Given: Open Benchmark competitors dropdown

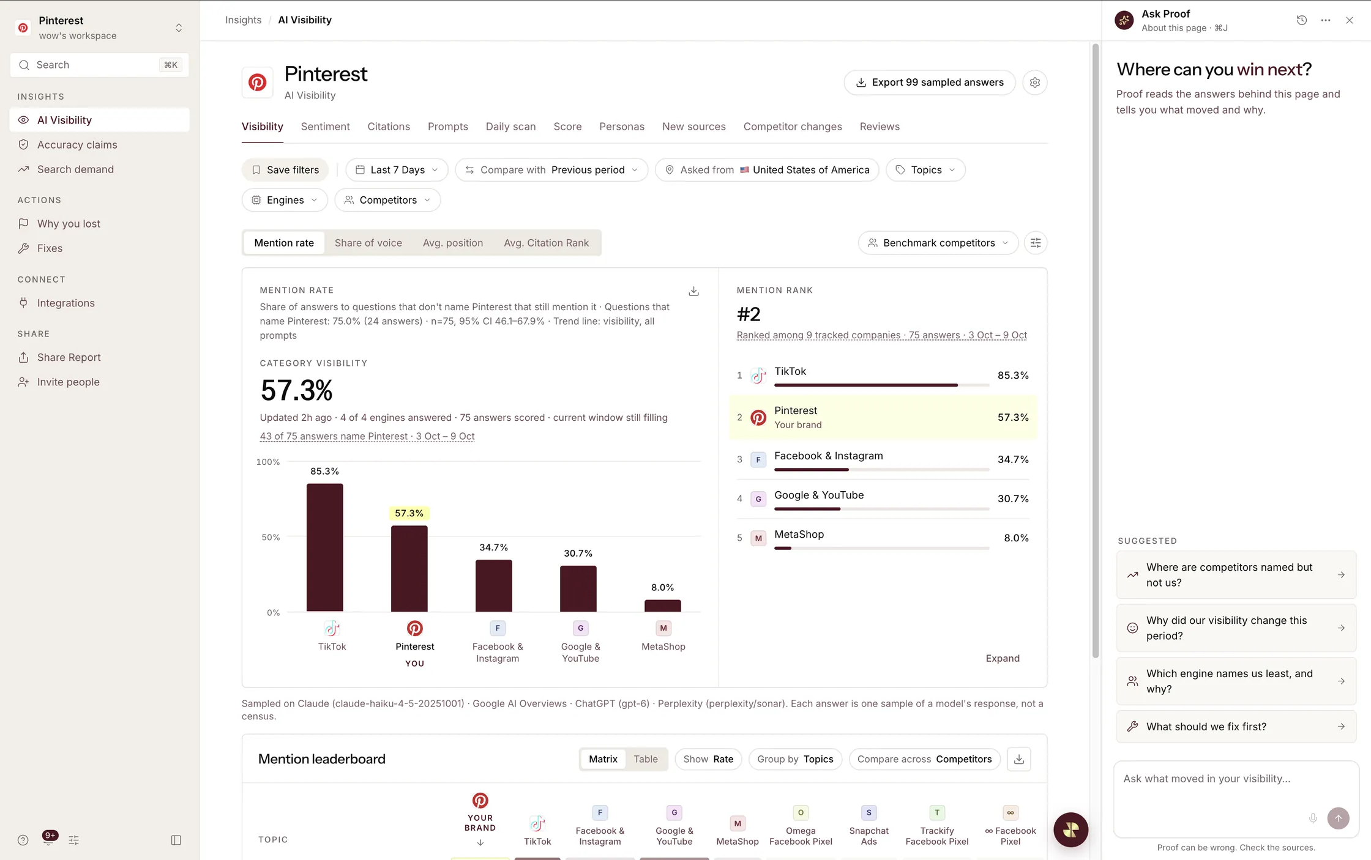Looking at the screenshot, I should pos(938,243).
